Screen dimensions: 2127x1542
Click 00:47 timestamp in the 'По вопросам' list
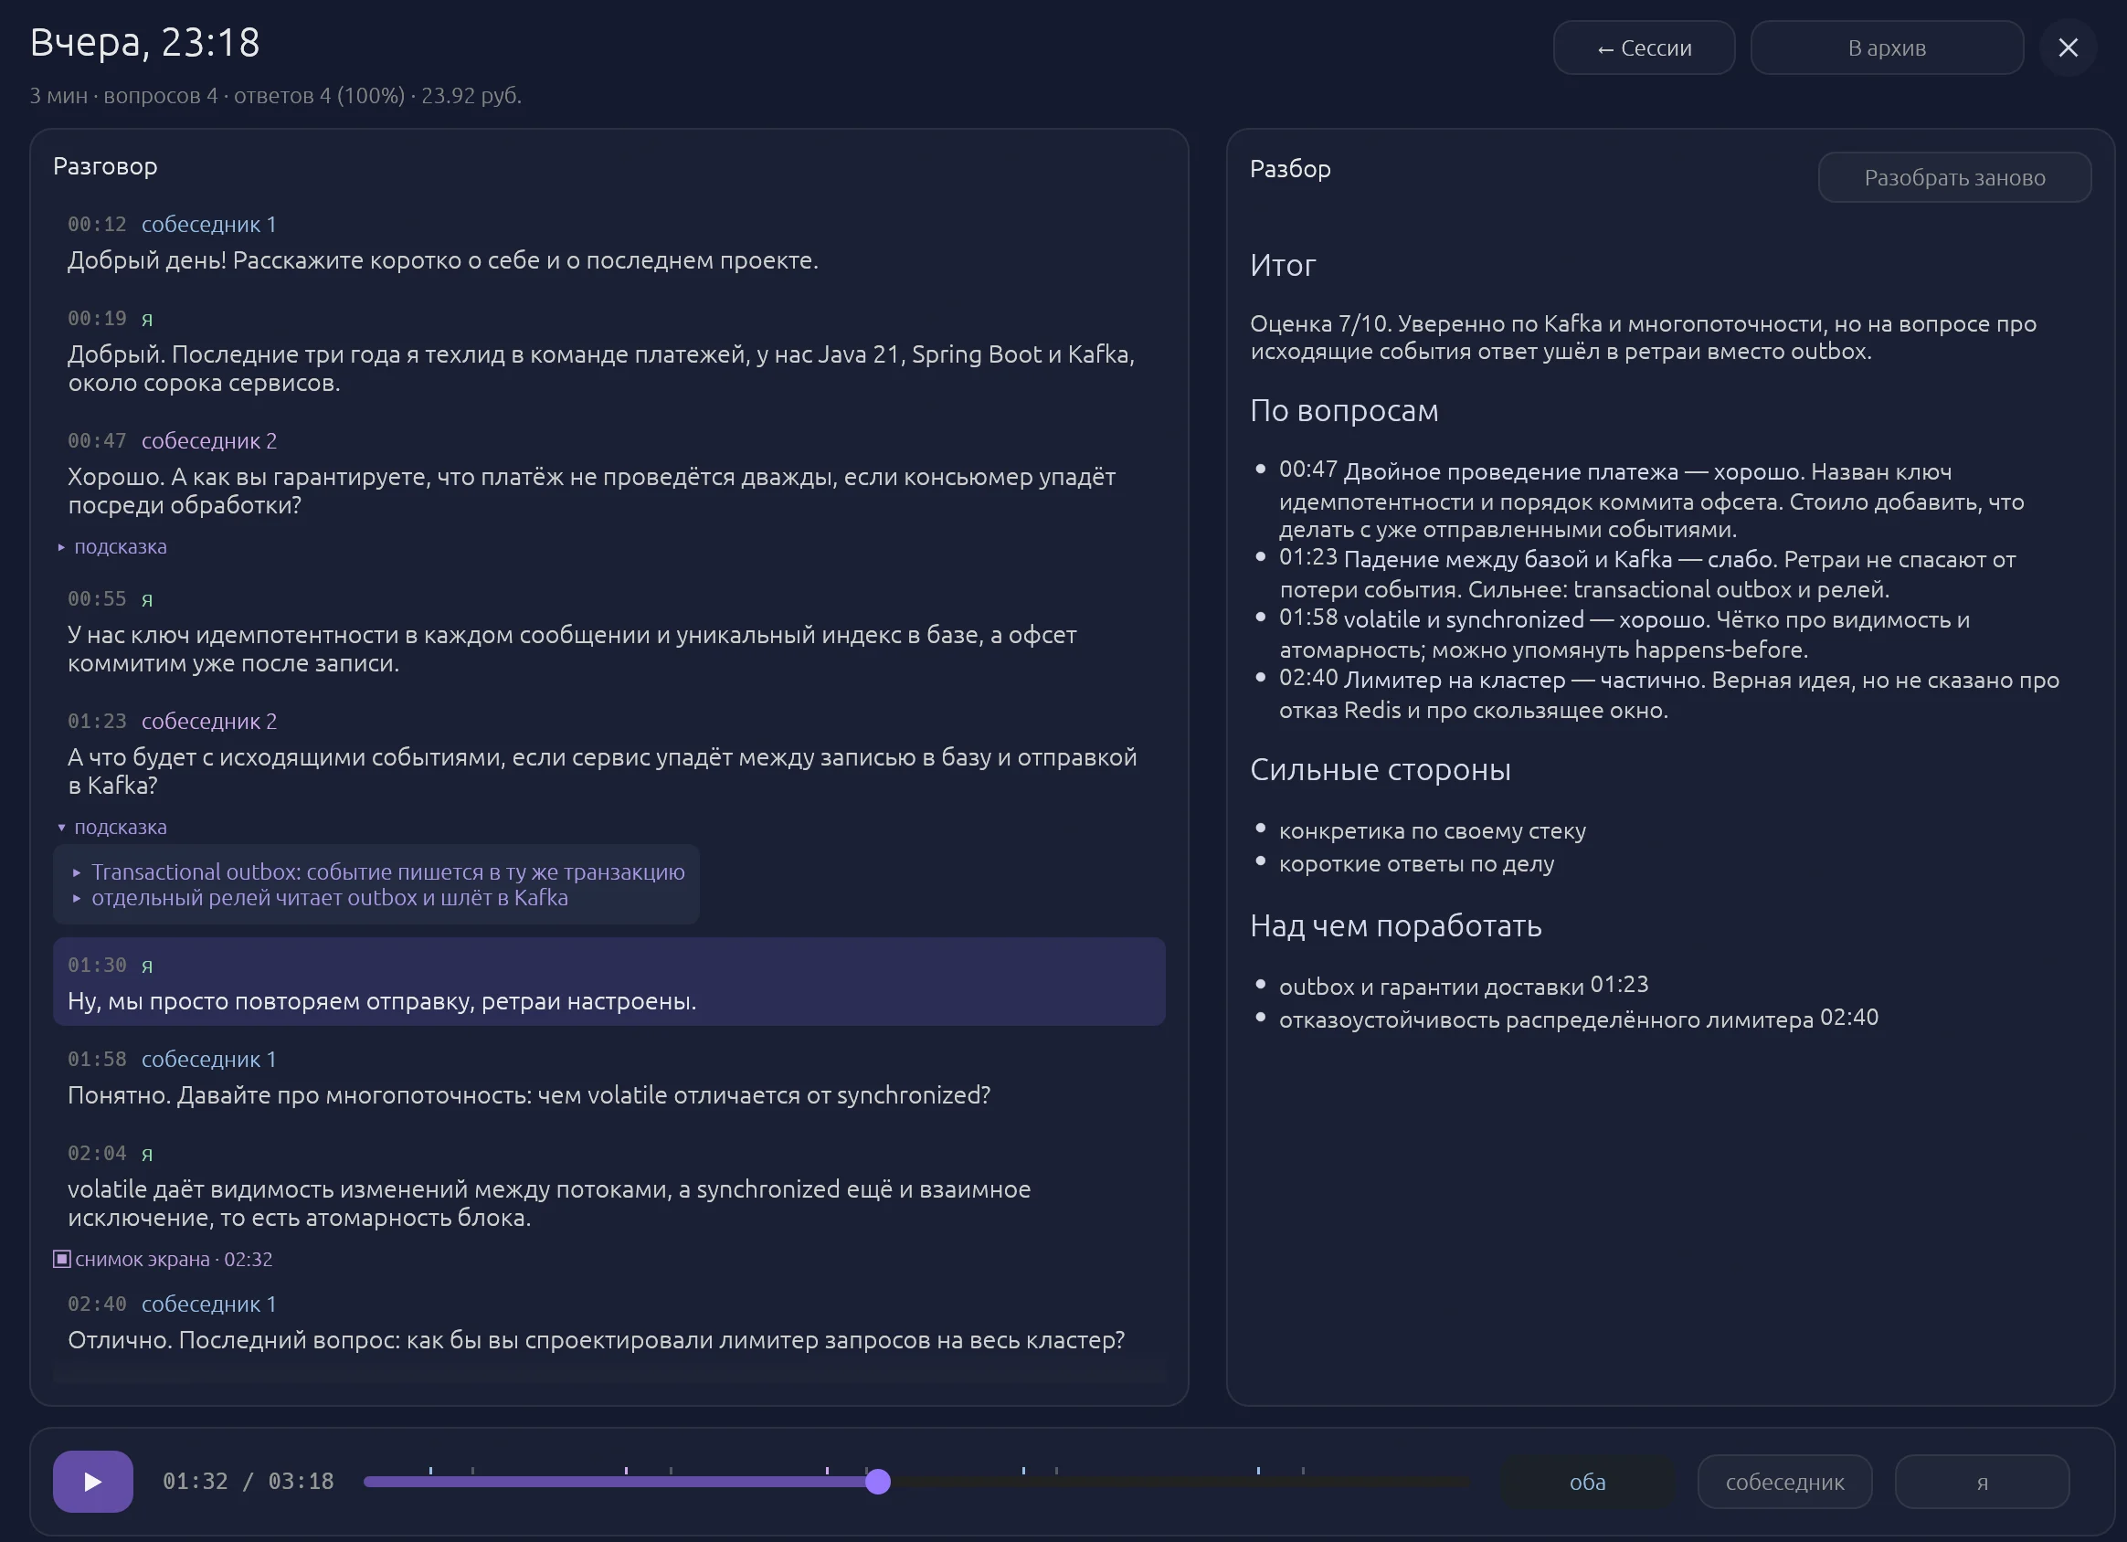coord(1307,469)
